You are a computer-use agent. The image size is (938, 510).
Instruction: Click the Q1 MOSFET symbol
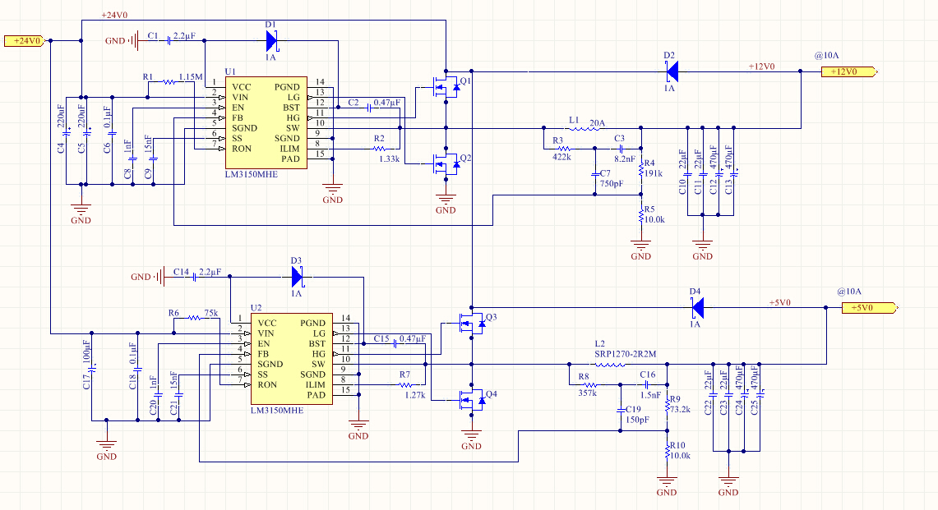(x=446, y=87)
